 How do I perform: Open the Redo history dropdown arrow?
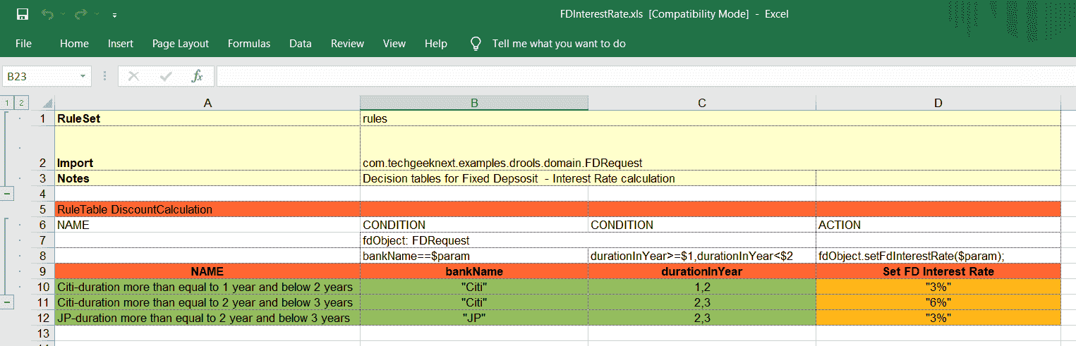(x=97, y=14)
